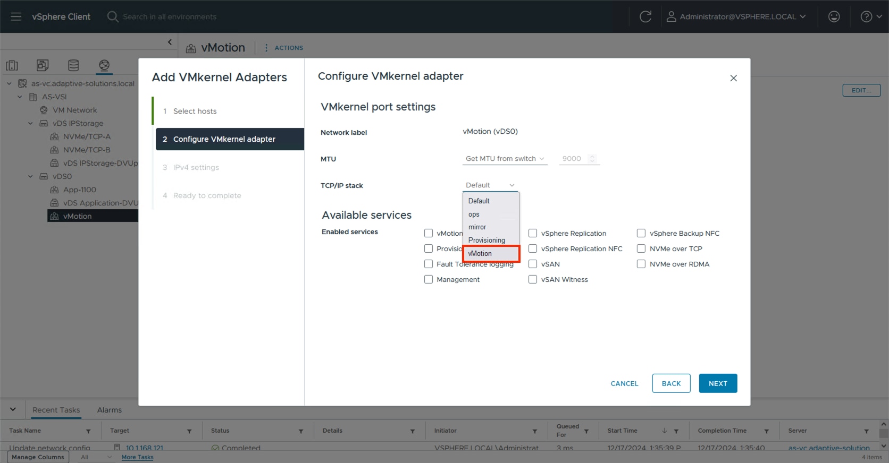Viewport: 889px width, 463px height.
Task: Choose vMotion in TCP/IP stack list
Action: (x=491, y=253)
